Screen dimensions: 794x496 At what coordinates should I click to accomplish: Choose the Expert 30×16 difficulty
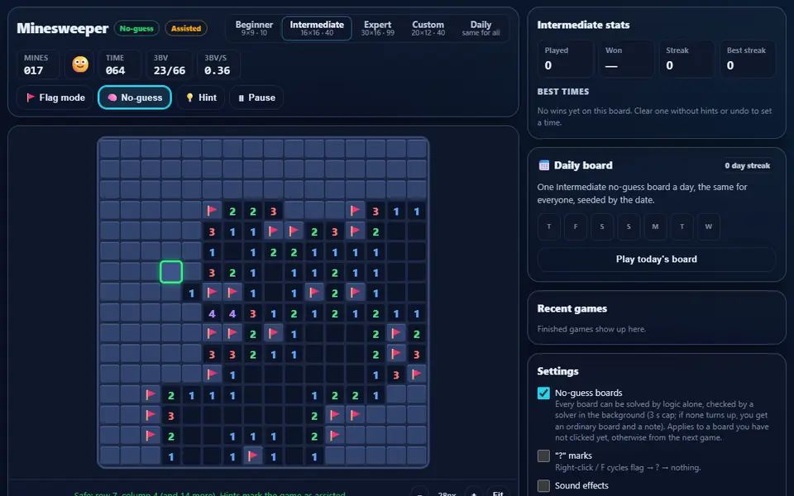(377, 28)
